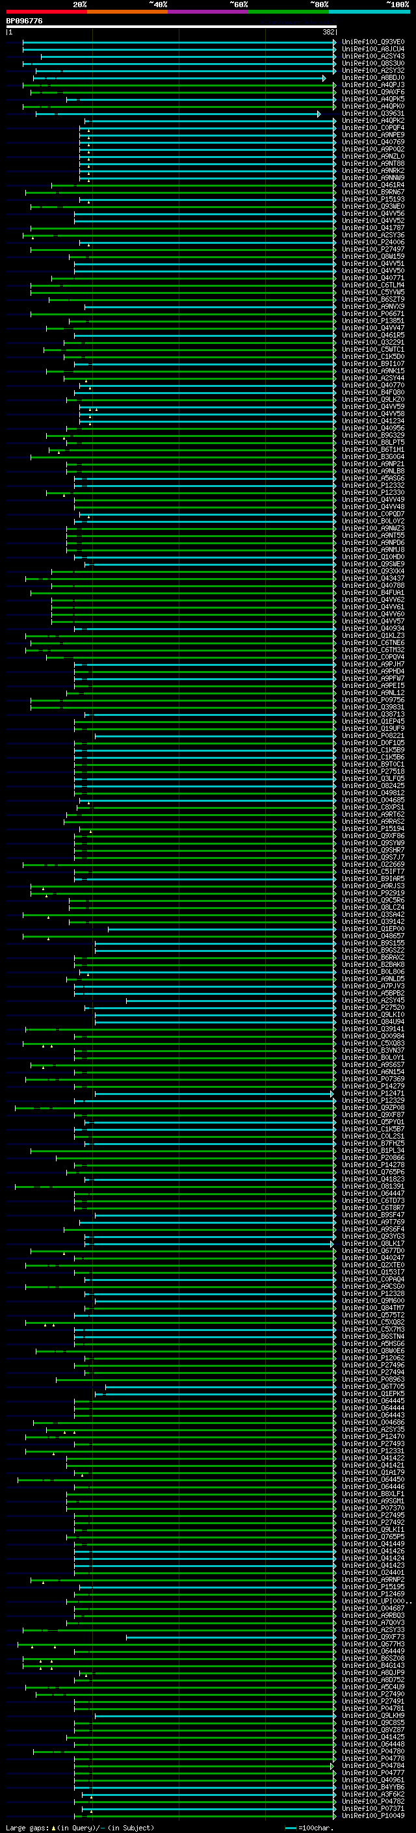This screenshot has width=416, height=1833.
Task: Select the UniRef100_B9IAR5 label
Action: click(373, 879)
